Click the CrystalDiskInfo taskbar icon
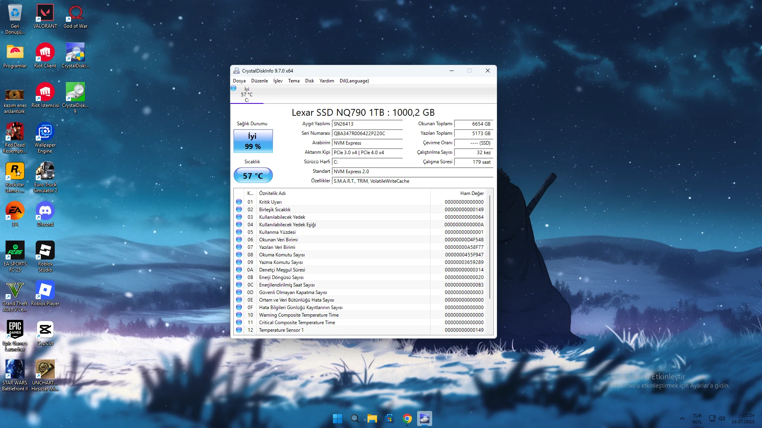 (424, 418)
